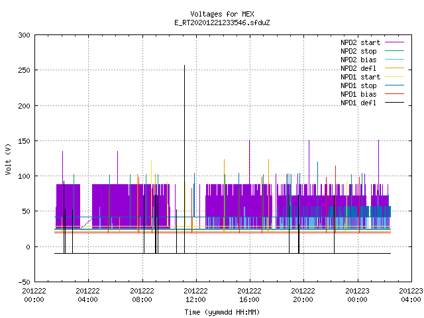Click the x-axis label 201222 04:00
424x318 pixels.
click(x=87, y=295)
